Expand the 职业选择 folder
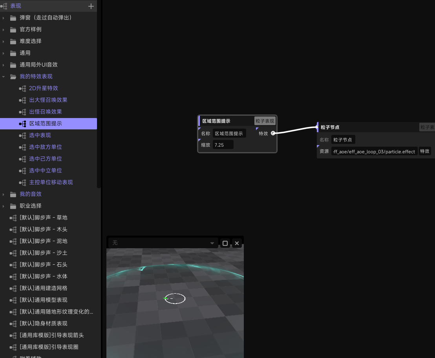 point(4,206)
